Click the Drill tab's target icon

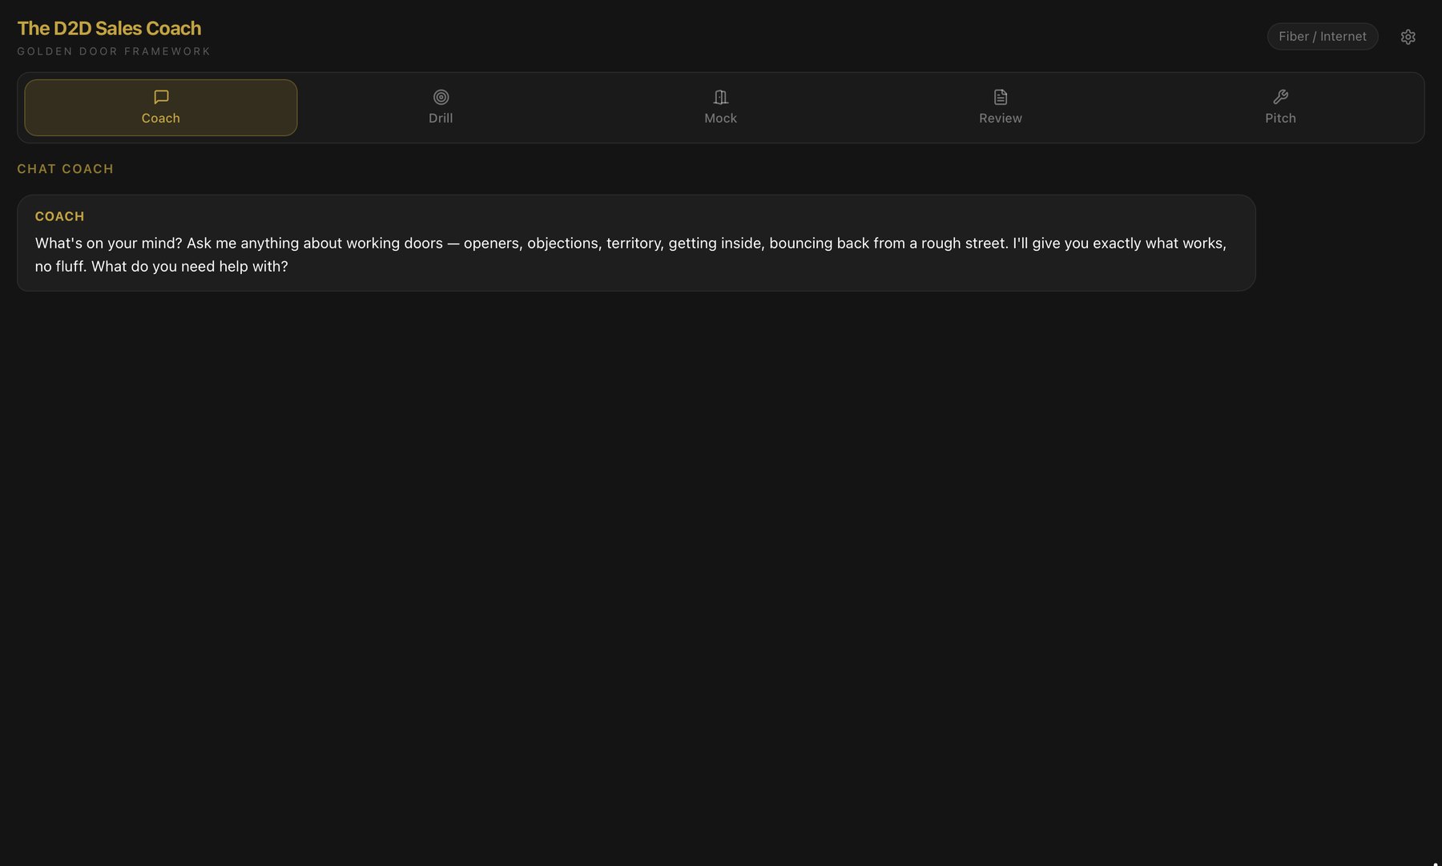[441, 97]
